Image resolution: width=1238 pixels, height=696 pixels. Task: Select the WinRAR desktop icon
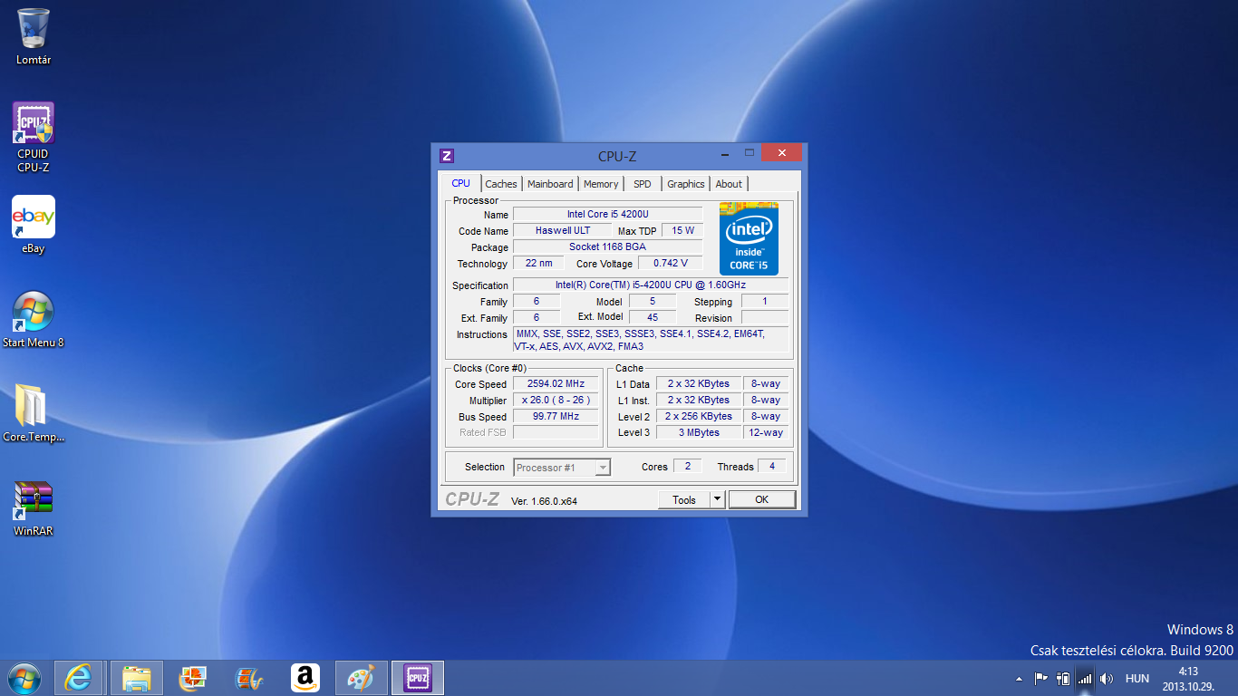click(x=33, y=507)
